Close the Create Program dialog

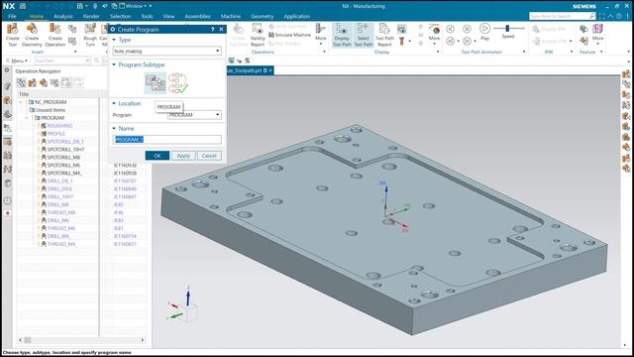221,29
